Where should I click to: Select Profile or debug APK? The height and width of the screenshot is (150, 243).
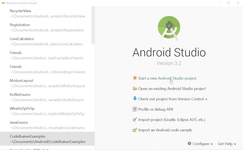(156, 109)
